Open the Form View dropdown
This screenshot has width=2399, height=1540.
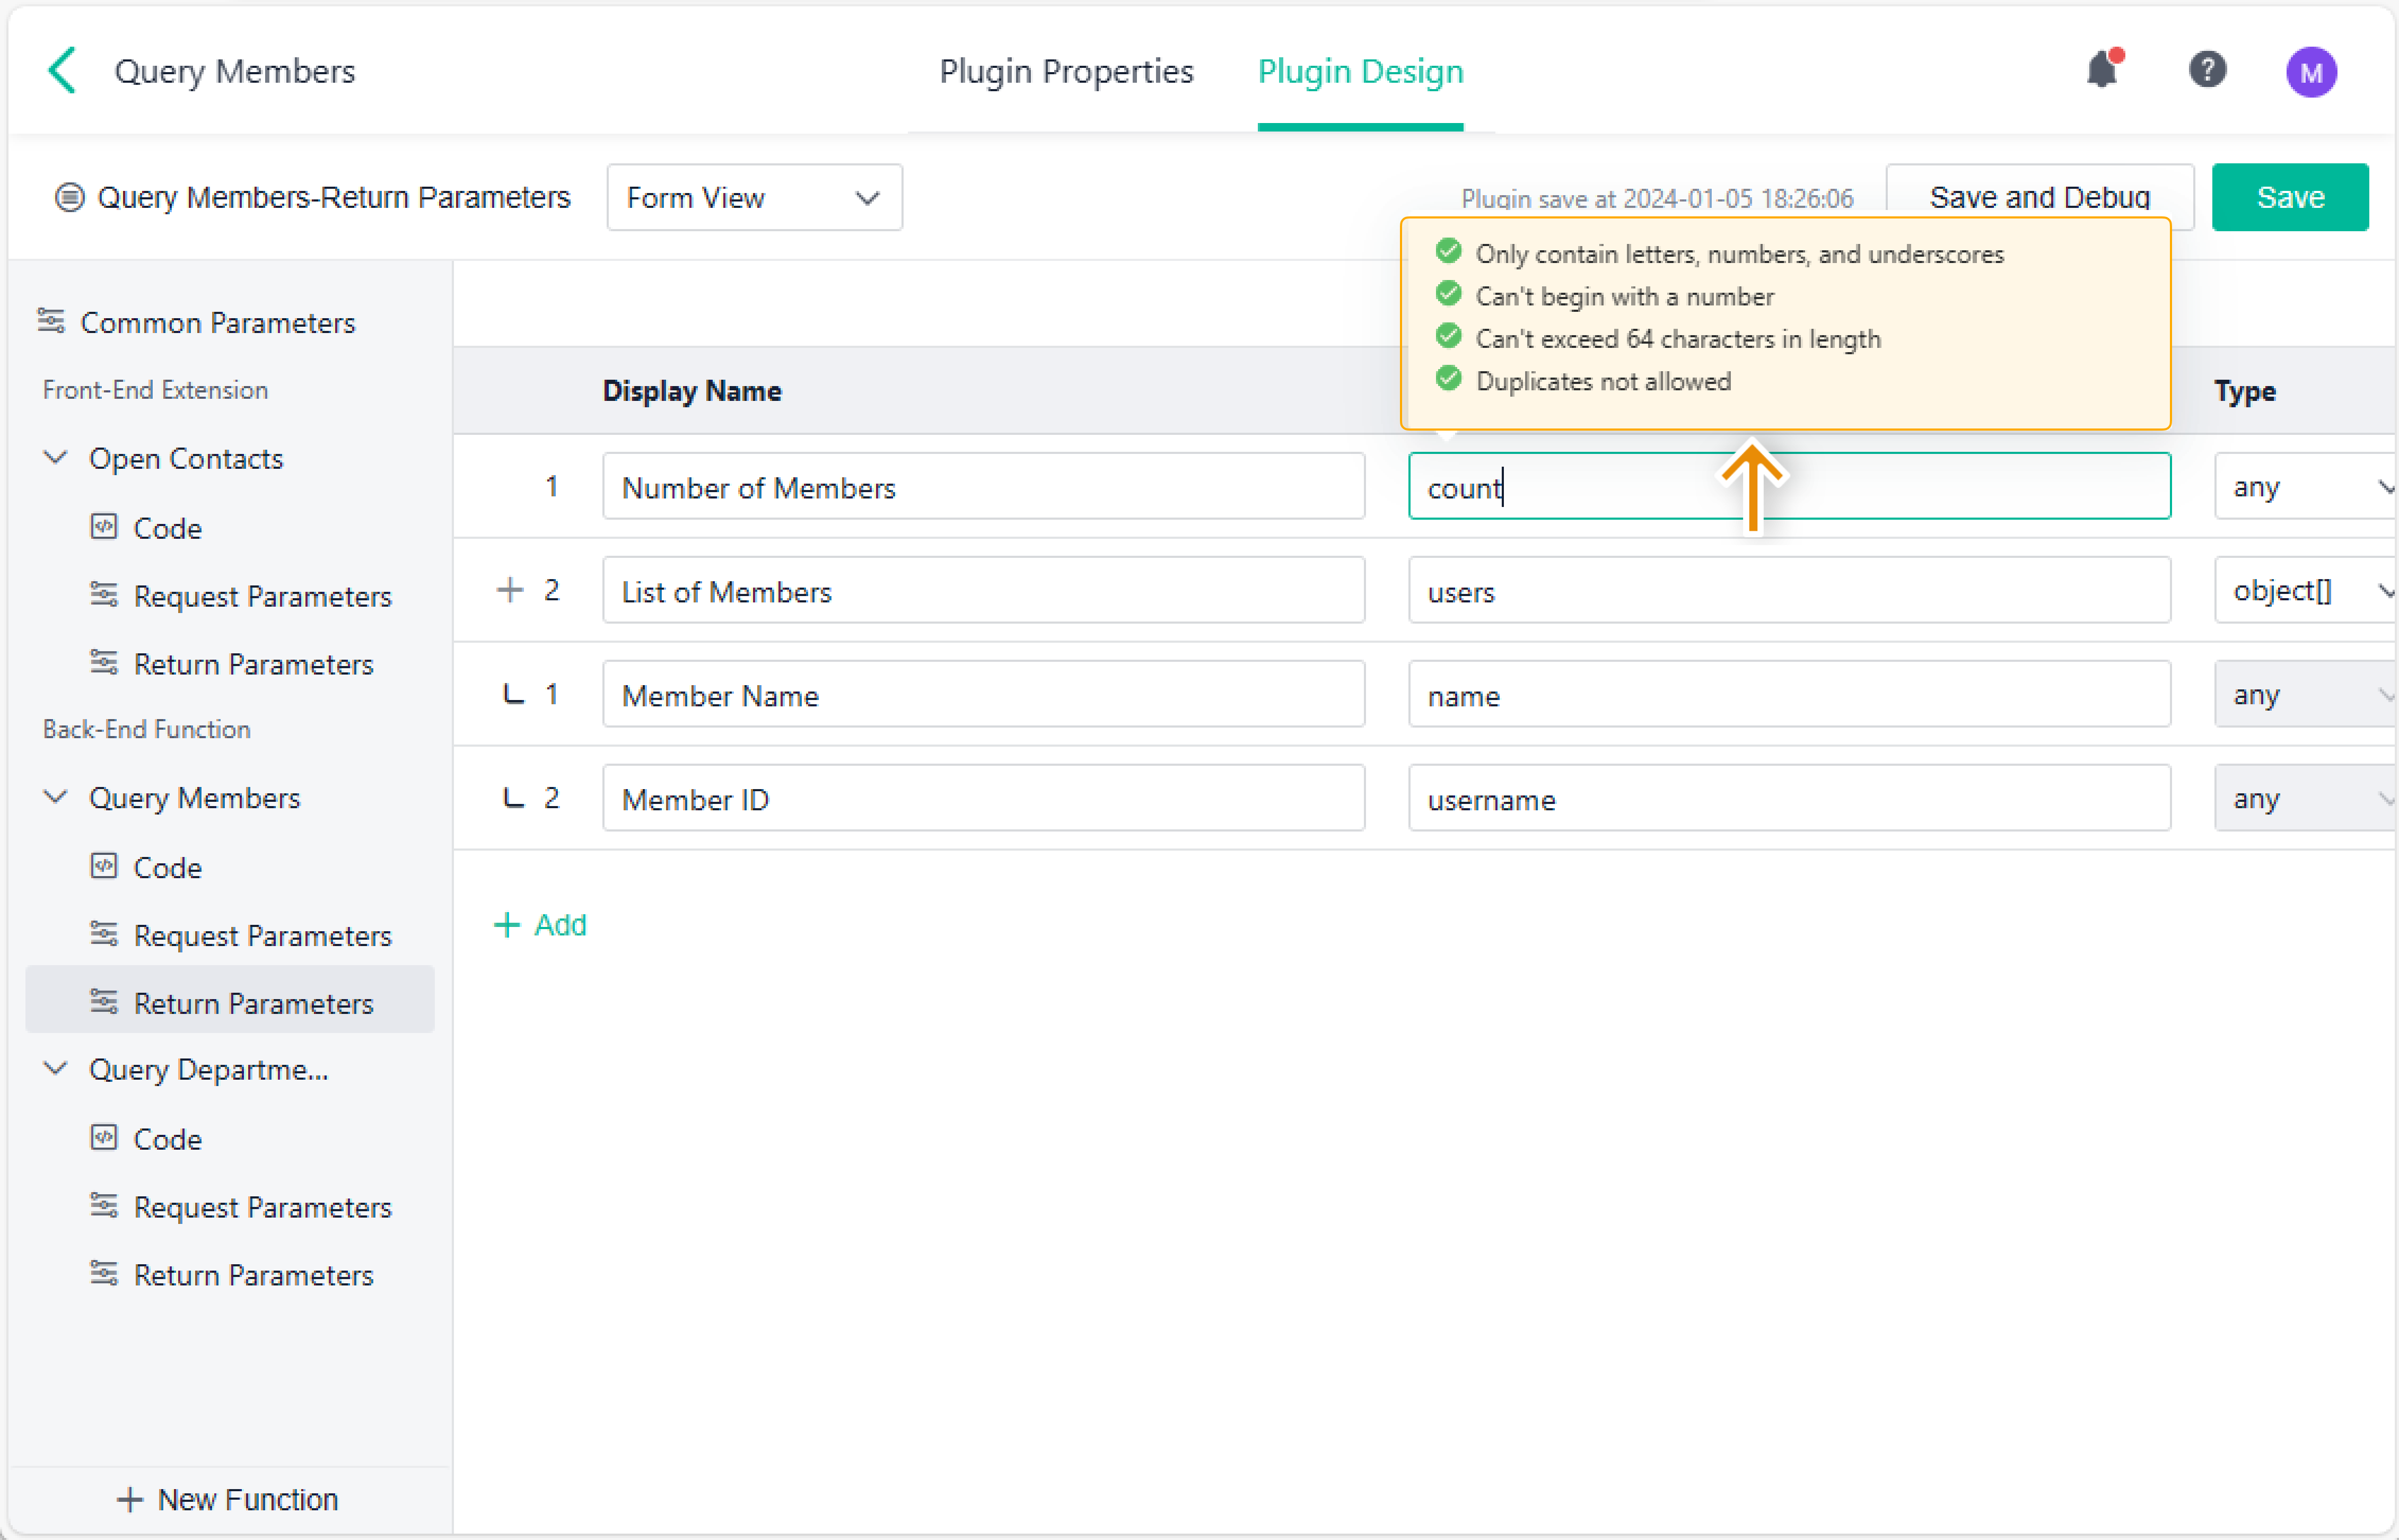754,197
